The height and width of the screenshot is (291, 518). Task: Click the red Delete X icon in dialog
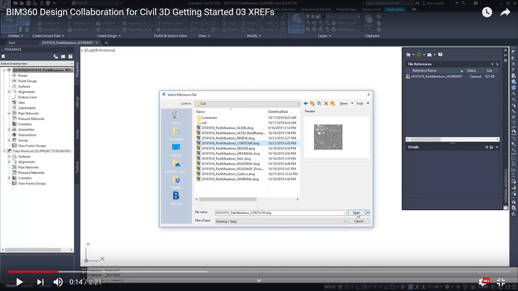click(326, 103)
